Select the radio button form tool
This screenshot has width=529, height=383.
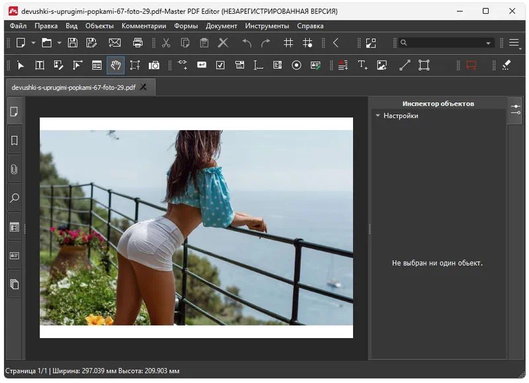click(296, 65)
